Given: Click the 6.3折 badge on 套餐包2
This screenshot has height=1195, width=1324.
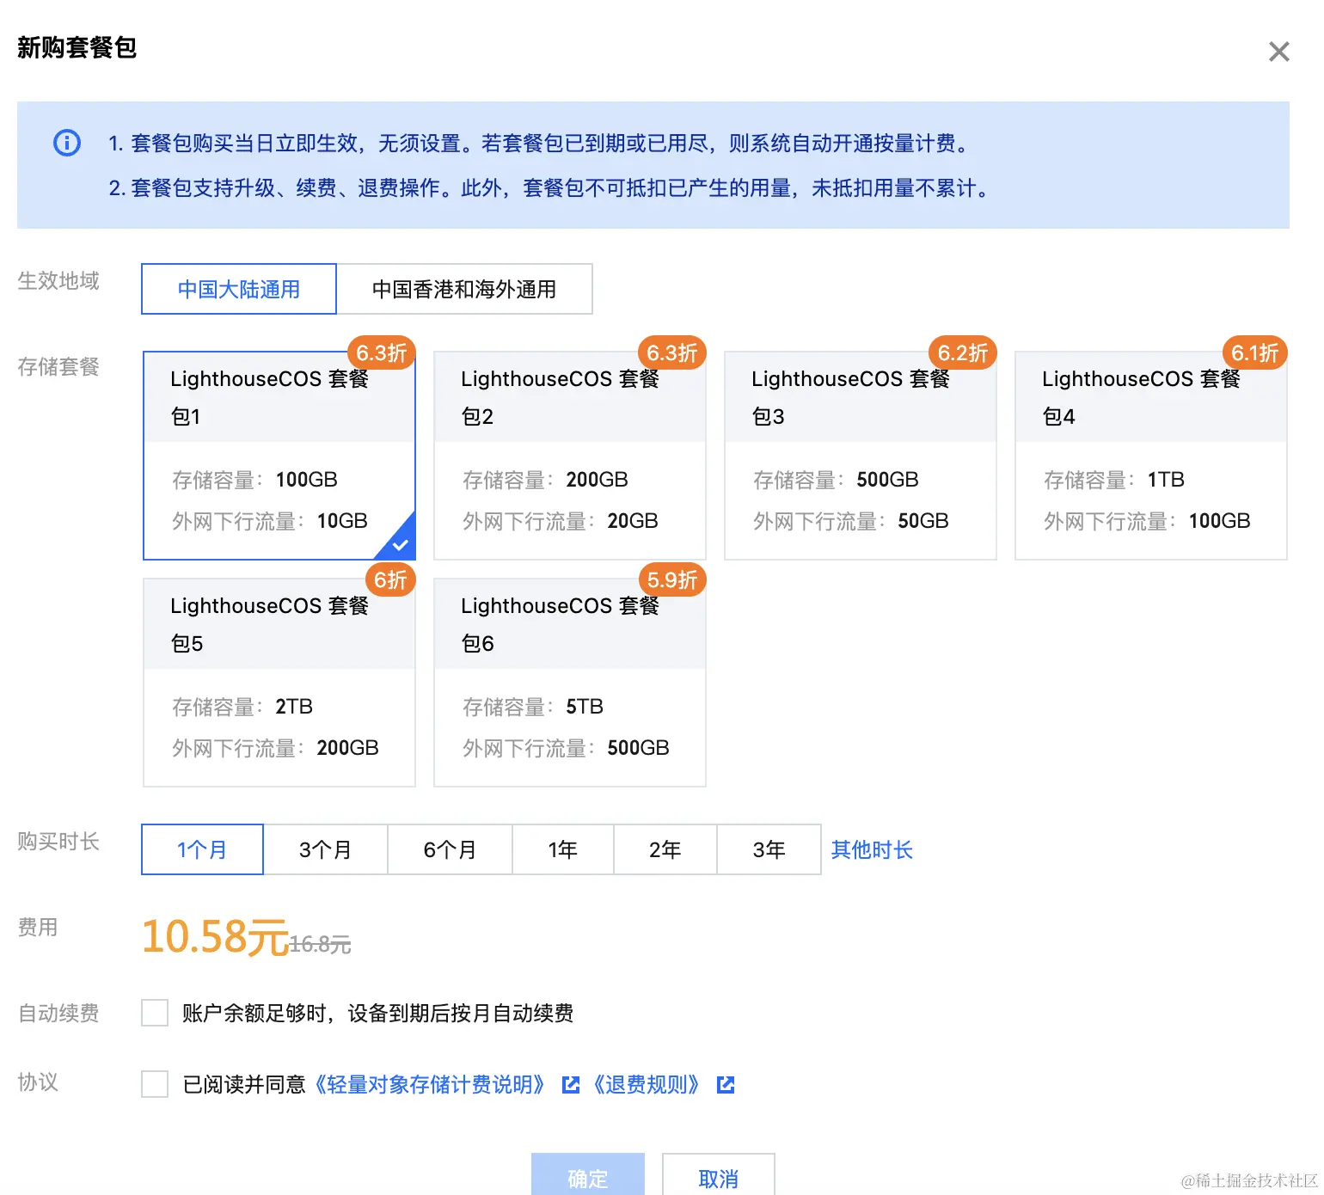Looking at the screenshot, I should tap(671, 352).
